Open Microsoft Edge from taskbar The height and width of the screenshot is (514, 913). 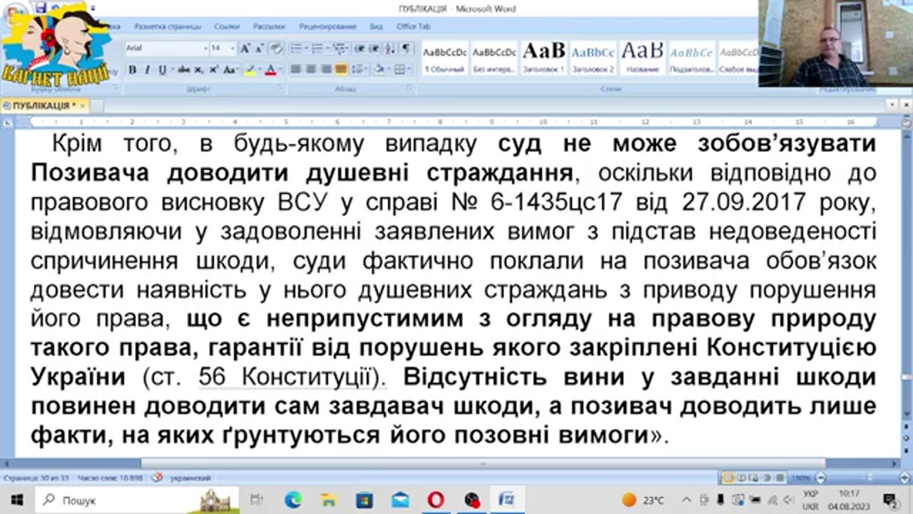292,500
